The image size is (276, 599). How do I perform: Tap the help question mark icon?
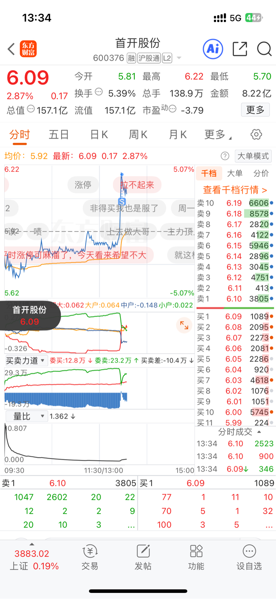click(225, 156)
